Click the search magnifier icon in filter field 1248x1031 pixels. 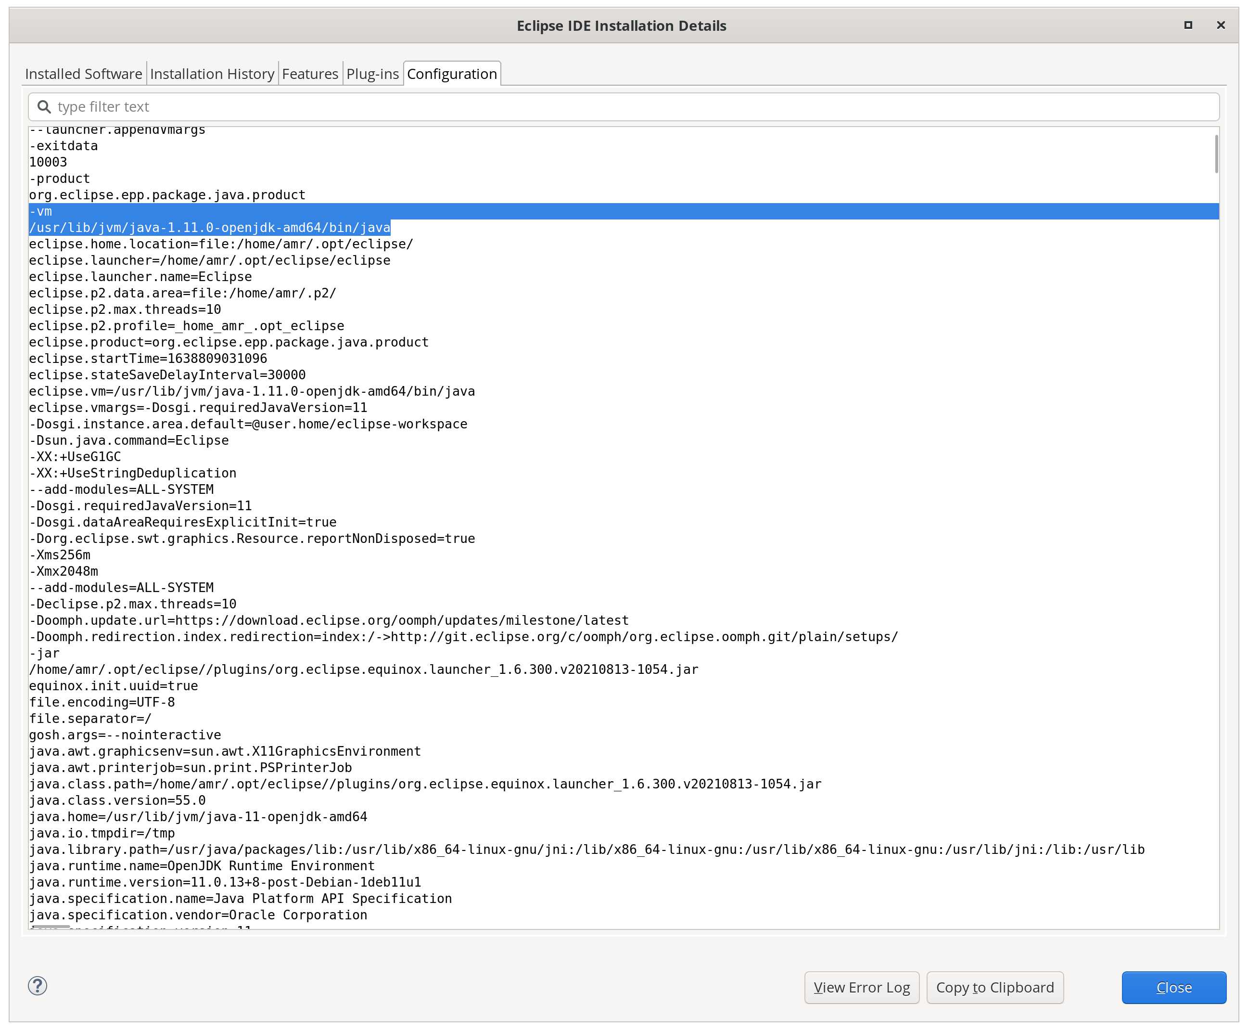(x=44, y=107)
